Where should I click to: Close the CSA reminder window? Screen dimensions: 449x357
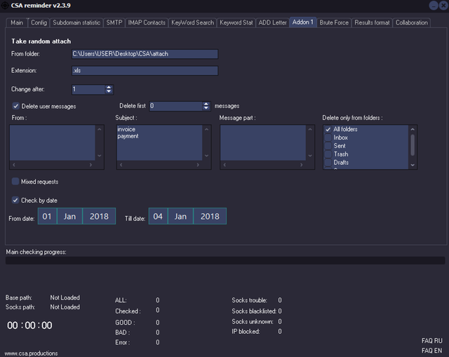(444, 6)
